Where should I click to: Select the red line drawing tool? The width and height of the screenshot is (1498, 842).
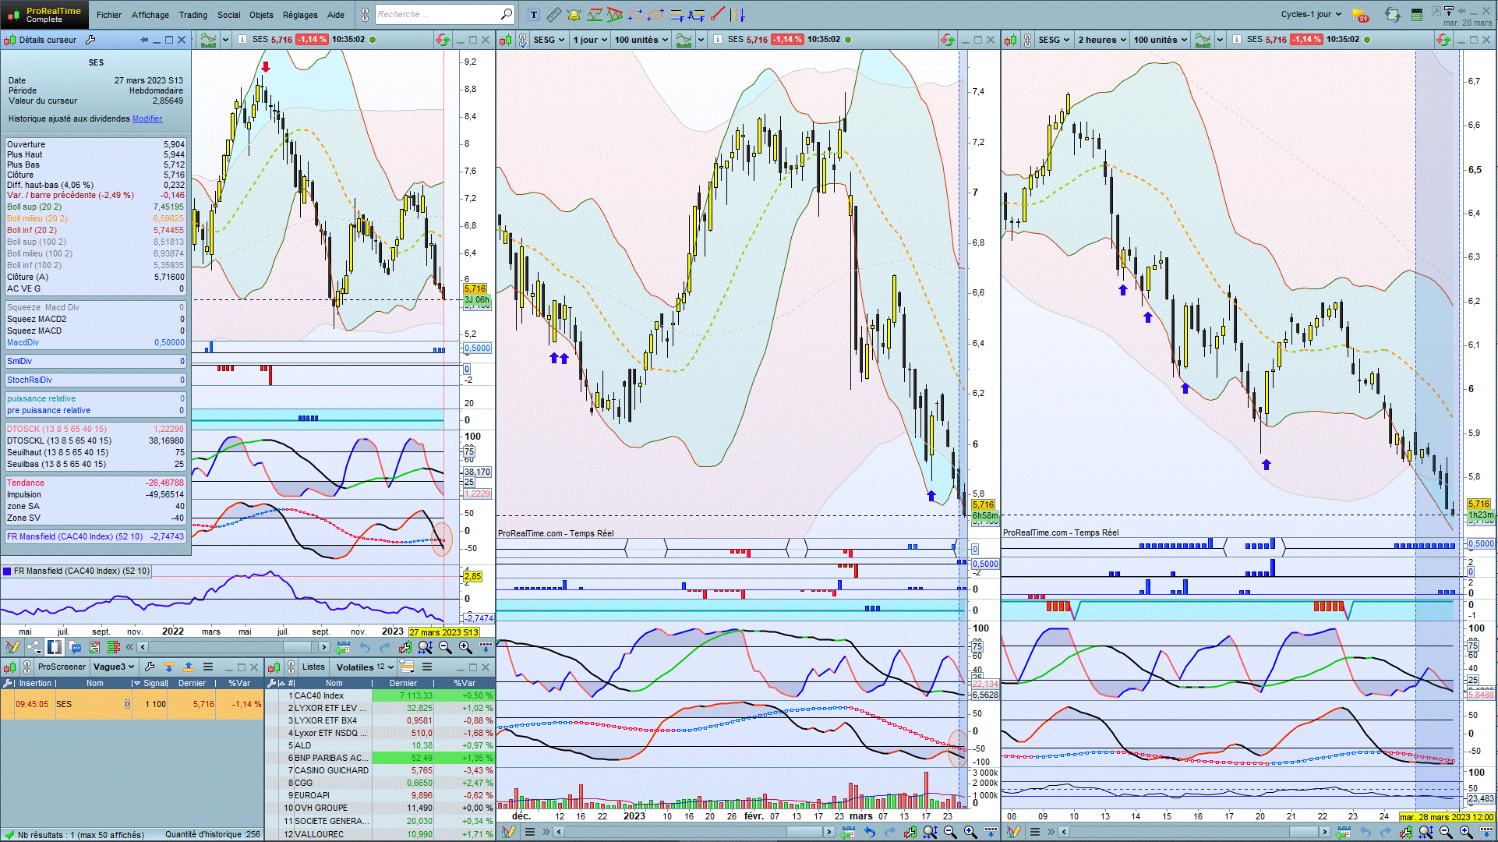(x=717, y=15)
